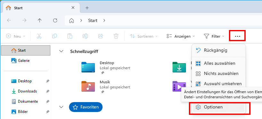
Task: Click the Copy icon in toolbar
Action: click(x=55, y=36)
